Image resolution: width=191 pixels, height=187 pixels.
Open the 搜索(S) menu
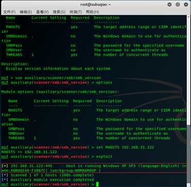click(x=59, y=12)
